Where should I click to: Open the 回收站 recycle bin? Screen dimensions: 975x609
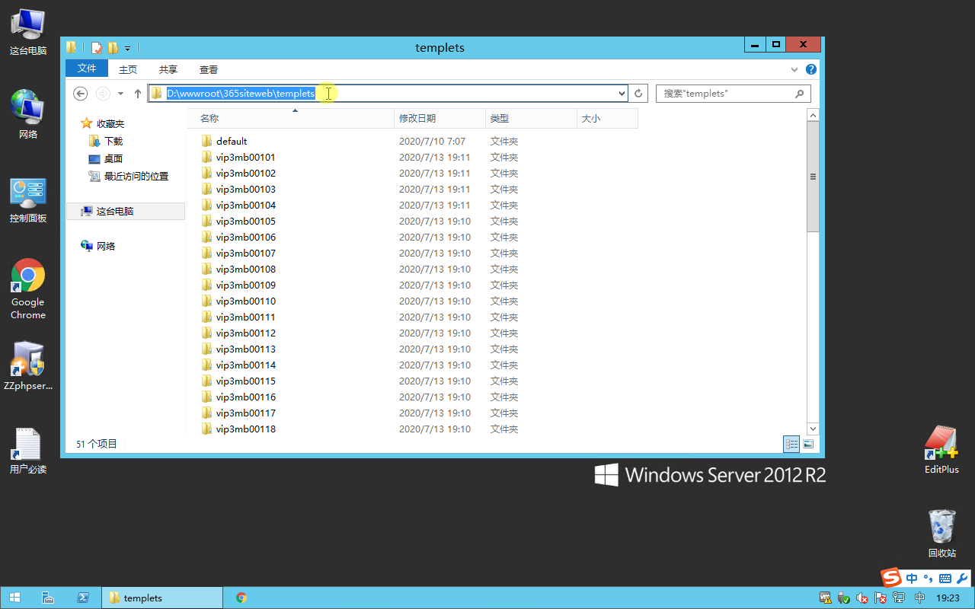point(941,534)
